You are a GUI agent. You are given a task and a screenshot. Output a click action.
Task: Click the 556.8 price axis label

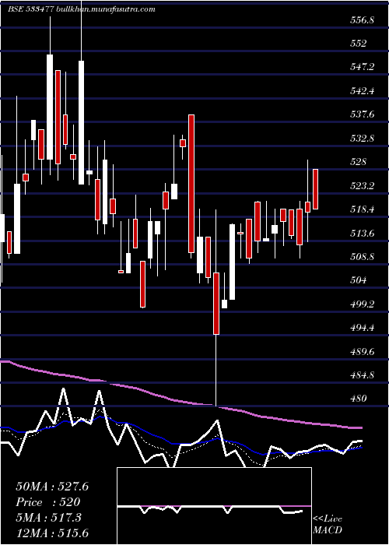coord(362,20)
